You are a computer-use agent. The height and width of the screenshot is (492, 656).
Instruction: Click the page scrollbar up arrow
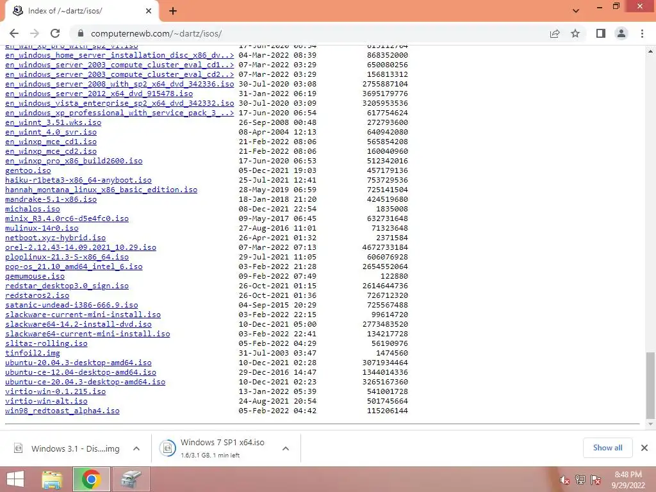650,51
